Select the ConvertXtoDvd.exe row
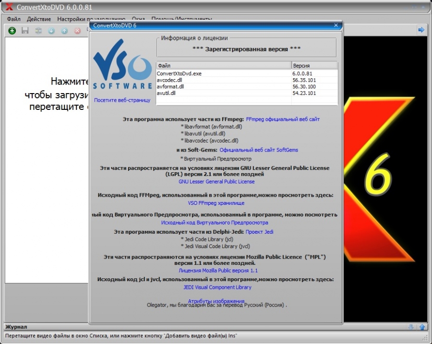The width and height of the screenshot is (432, 344). [247, 73]
